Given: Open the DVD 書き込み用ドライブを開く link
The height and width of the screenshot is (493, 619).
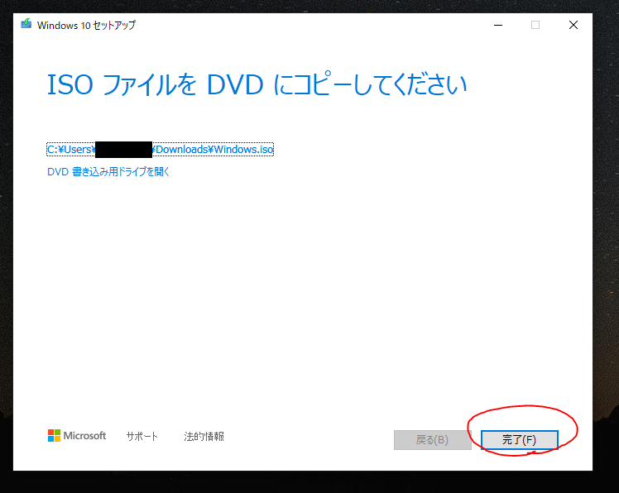Looking at the screenshot, I should [108, 172].
